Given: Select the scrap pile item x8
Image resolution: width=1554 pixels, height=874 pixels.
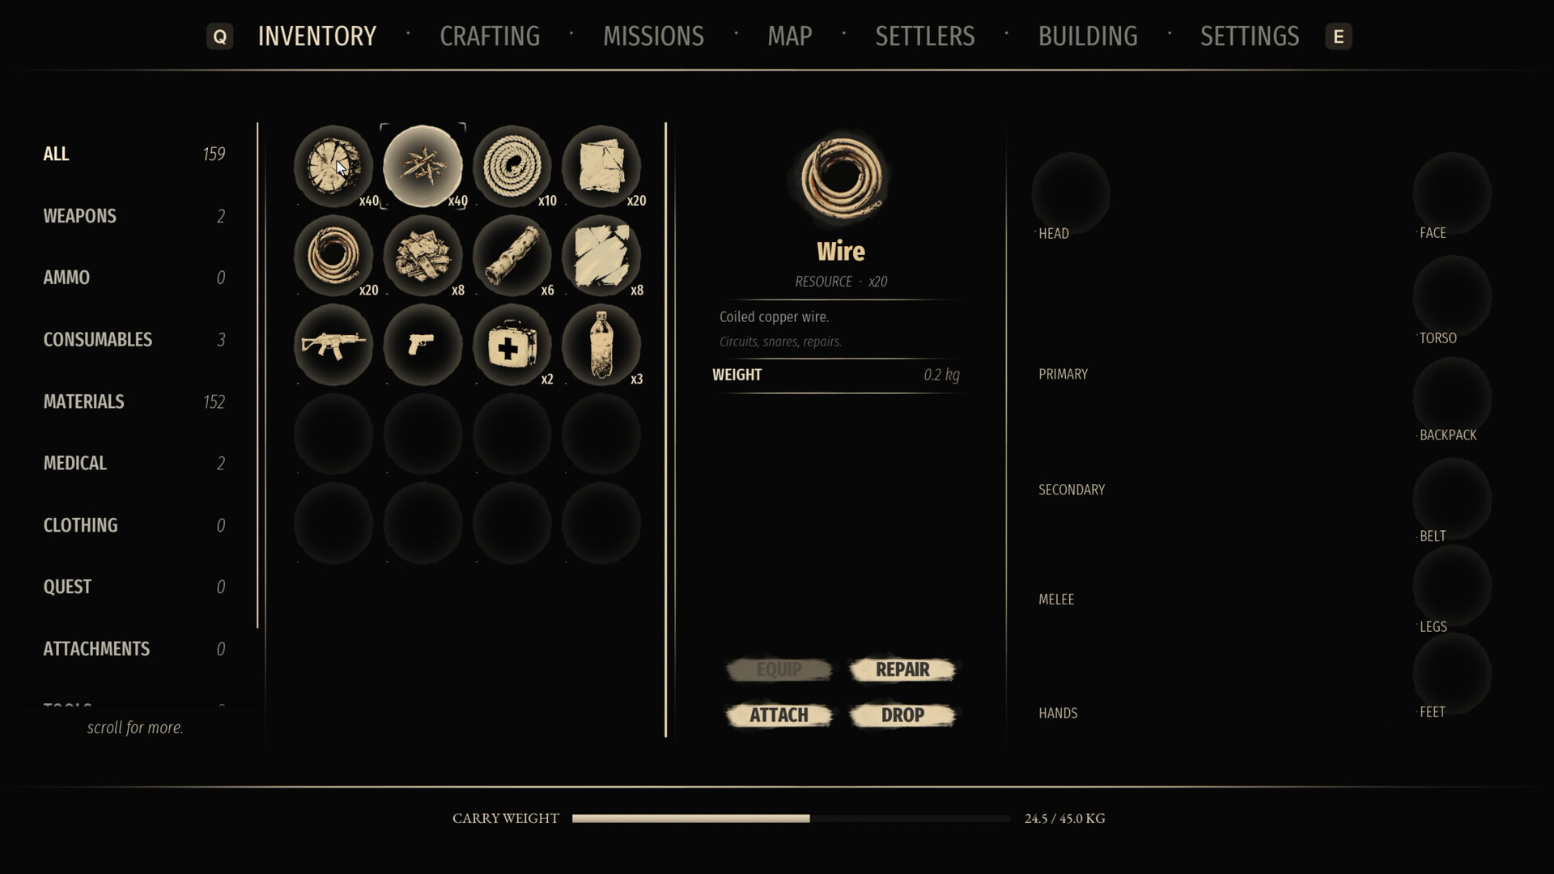Looking at the screenshot, I should (x=422, y=256).
